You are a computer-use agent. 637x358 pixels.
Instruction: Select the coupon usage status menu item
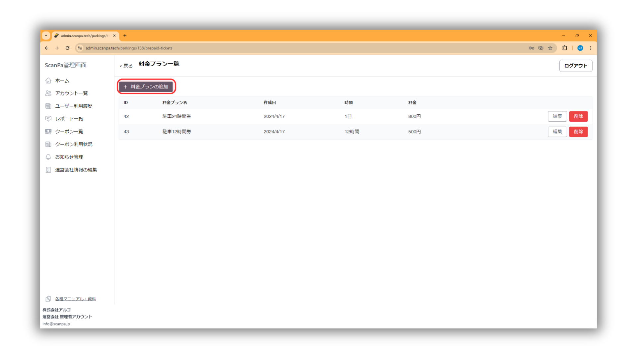point(74,144)
